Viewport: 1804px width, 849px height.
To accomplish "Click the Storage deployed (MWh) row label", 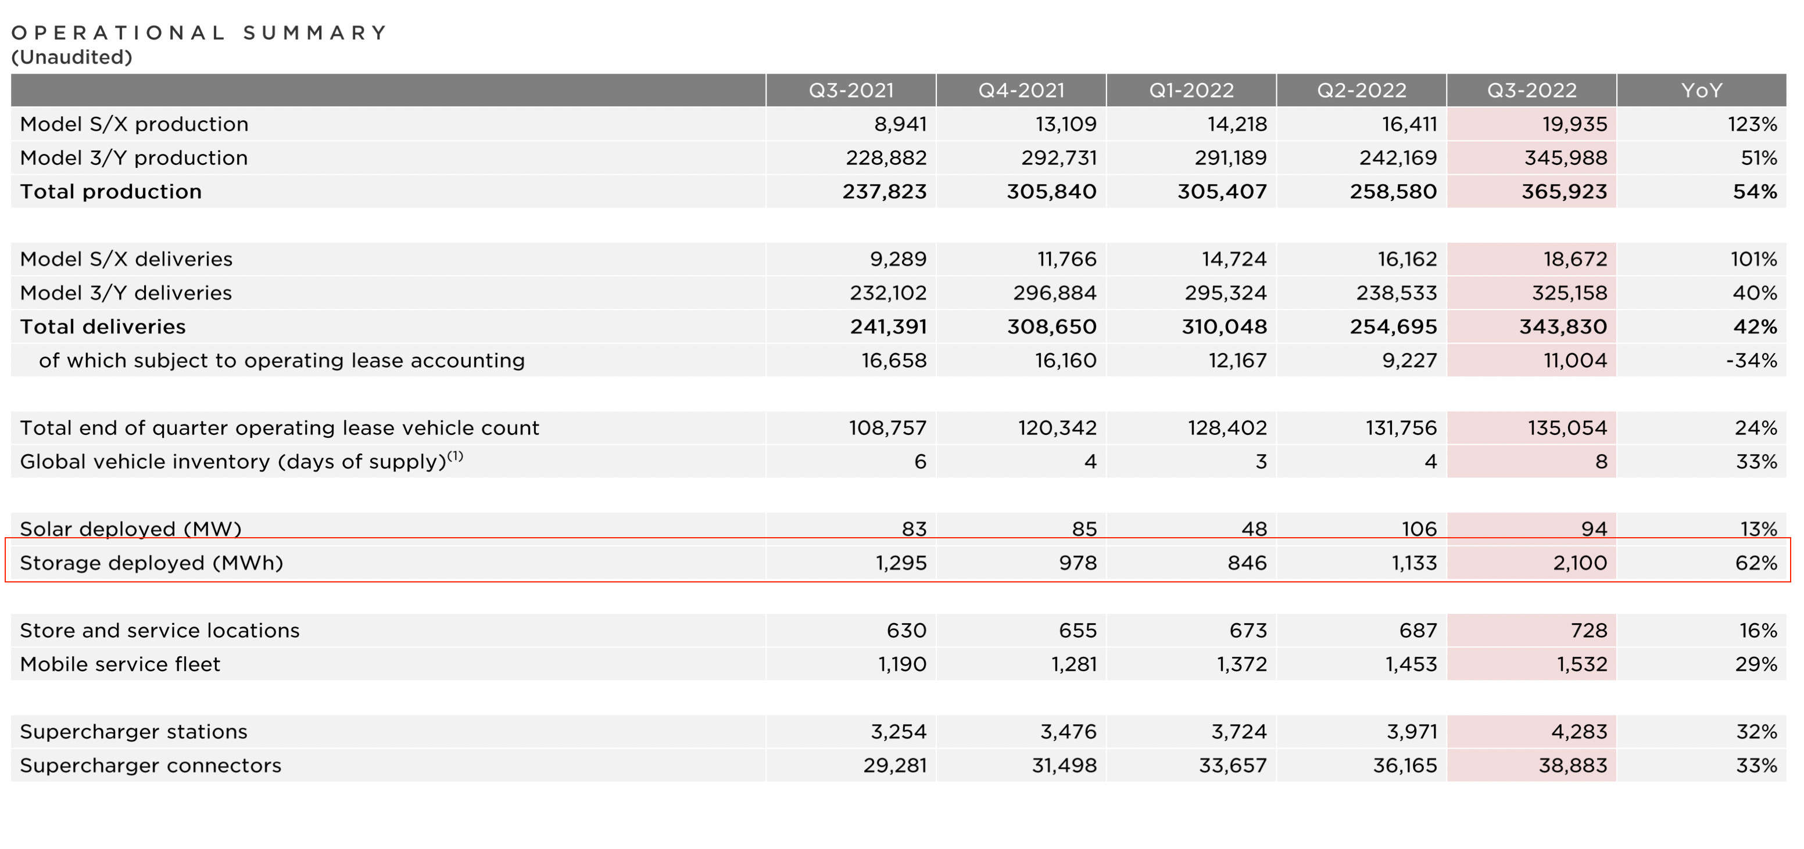I will [x=151, y=563].
